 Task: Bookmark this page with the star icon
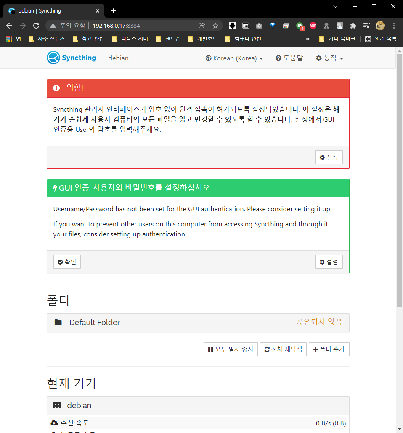[x=215, y=26]
